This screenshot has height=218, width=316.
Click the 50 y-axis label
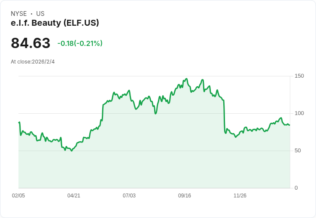click(298, 151)
